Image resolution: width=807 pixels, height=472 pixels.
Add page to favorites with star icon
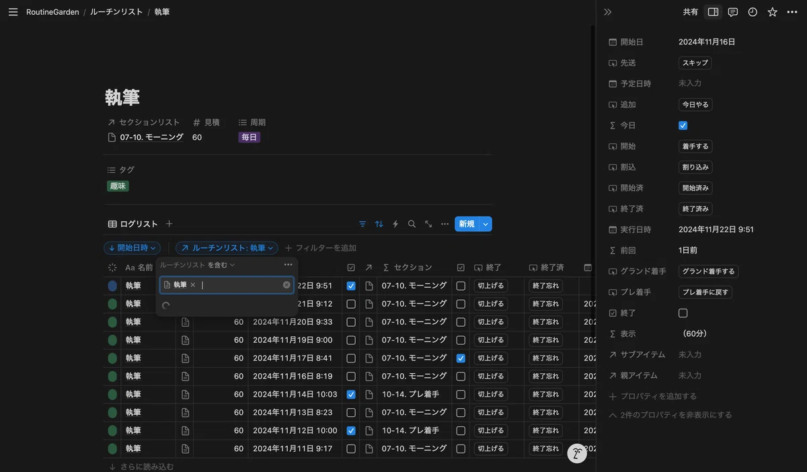[x=772, y=12]
